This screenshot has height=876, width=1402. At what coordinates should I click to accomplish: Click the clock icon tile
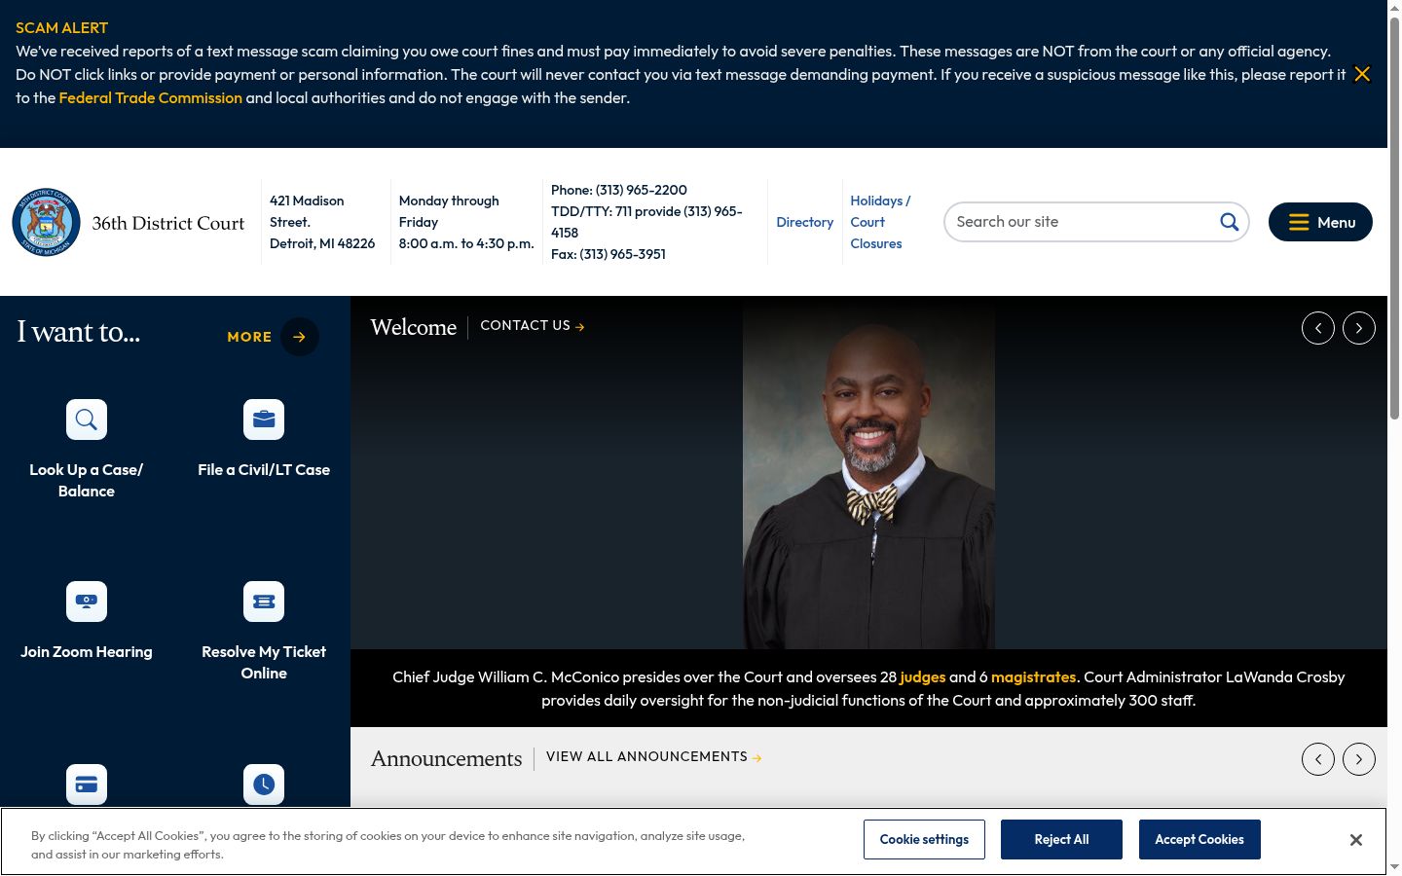coord(264,785)
